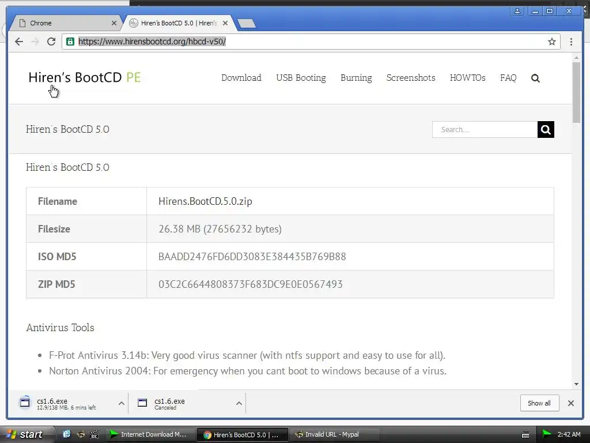This screenshot has height=443, width=590.
Task: Click the profile person icon in the title bar
Action: 517,11
